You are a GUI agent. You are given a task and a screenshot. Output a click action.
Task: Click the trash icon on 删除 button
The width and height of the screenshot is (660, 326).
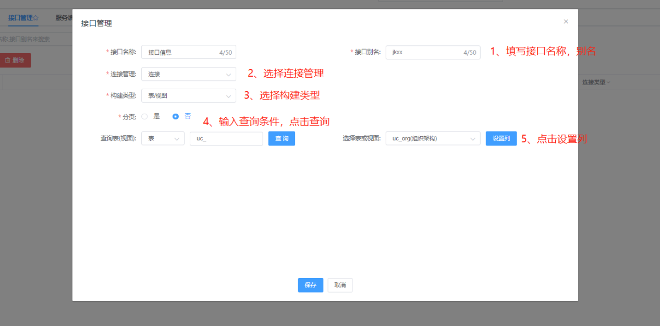(x=7, y=60)
